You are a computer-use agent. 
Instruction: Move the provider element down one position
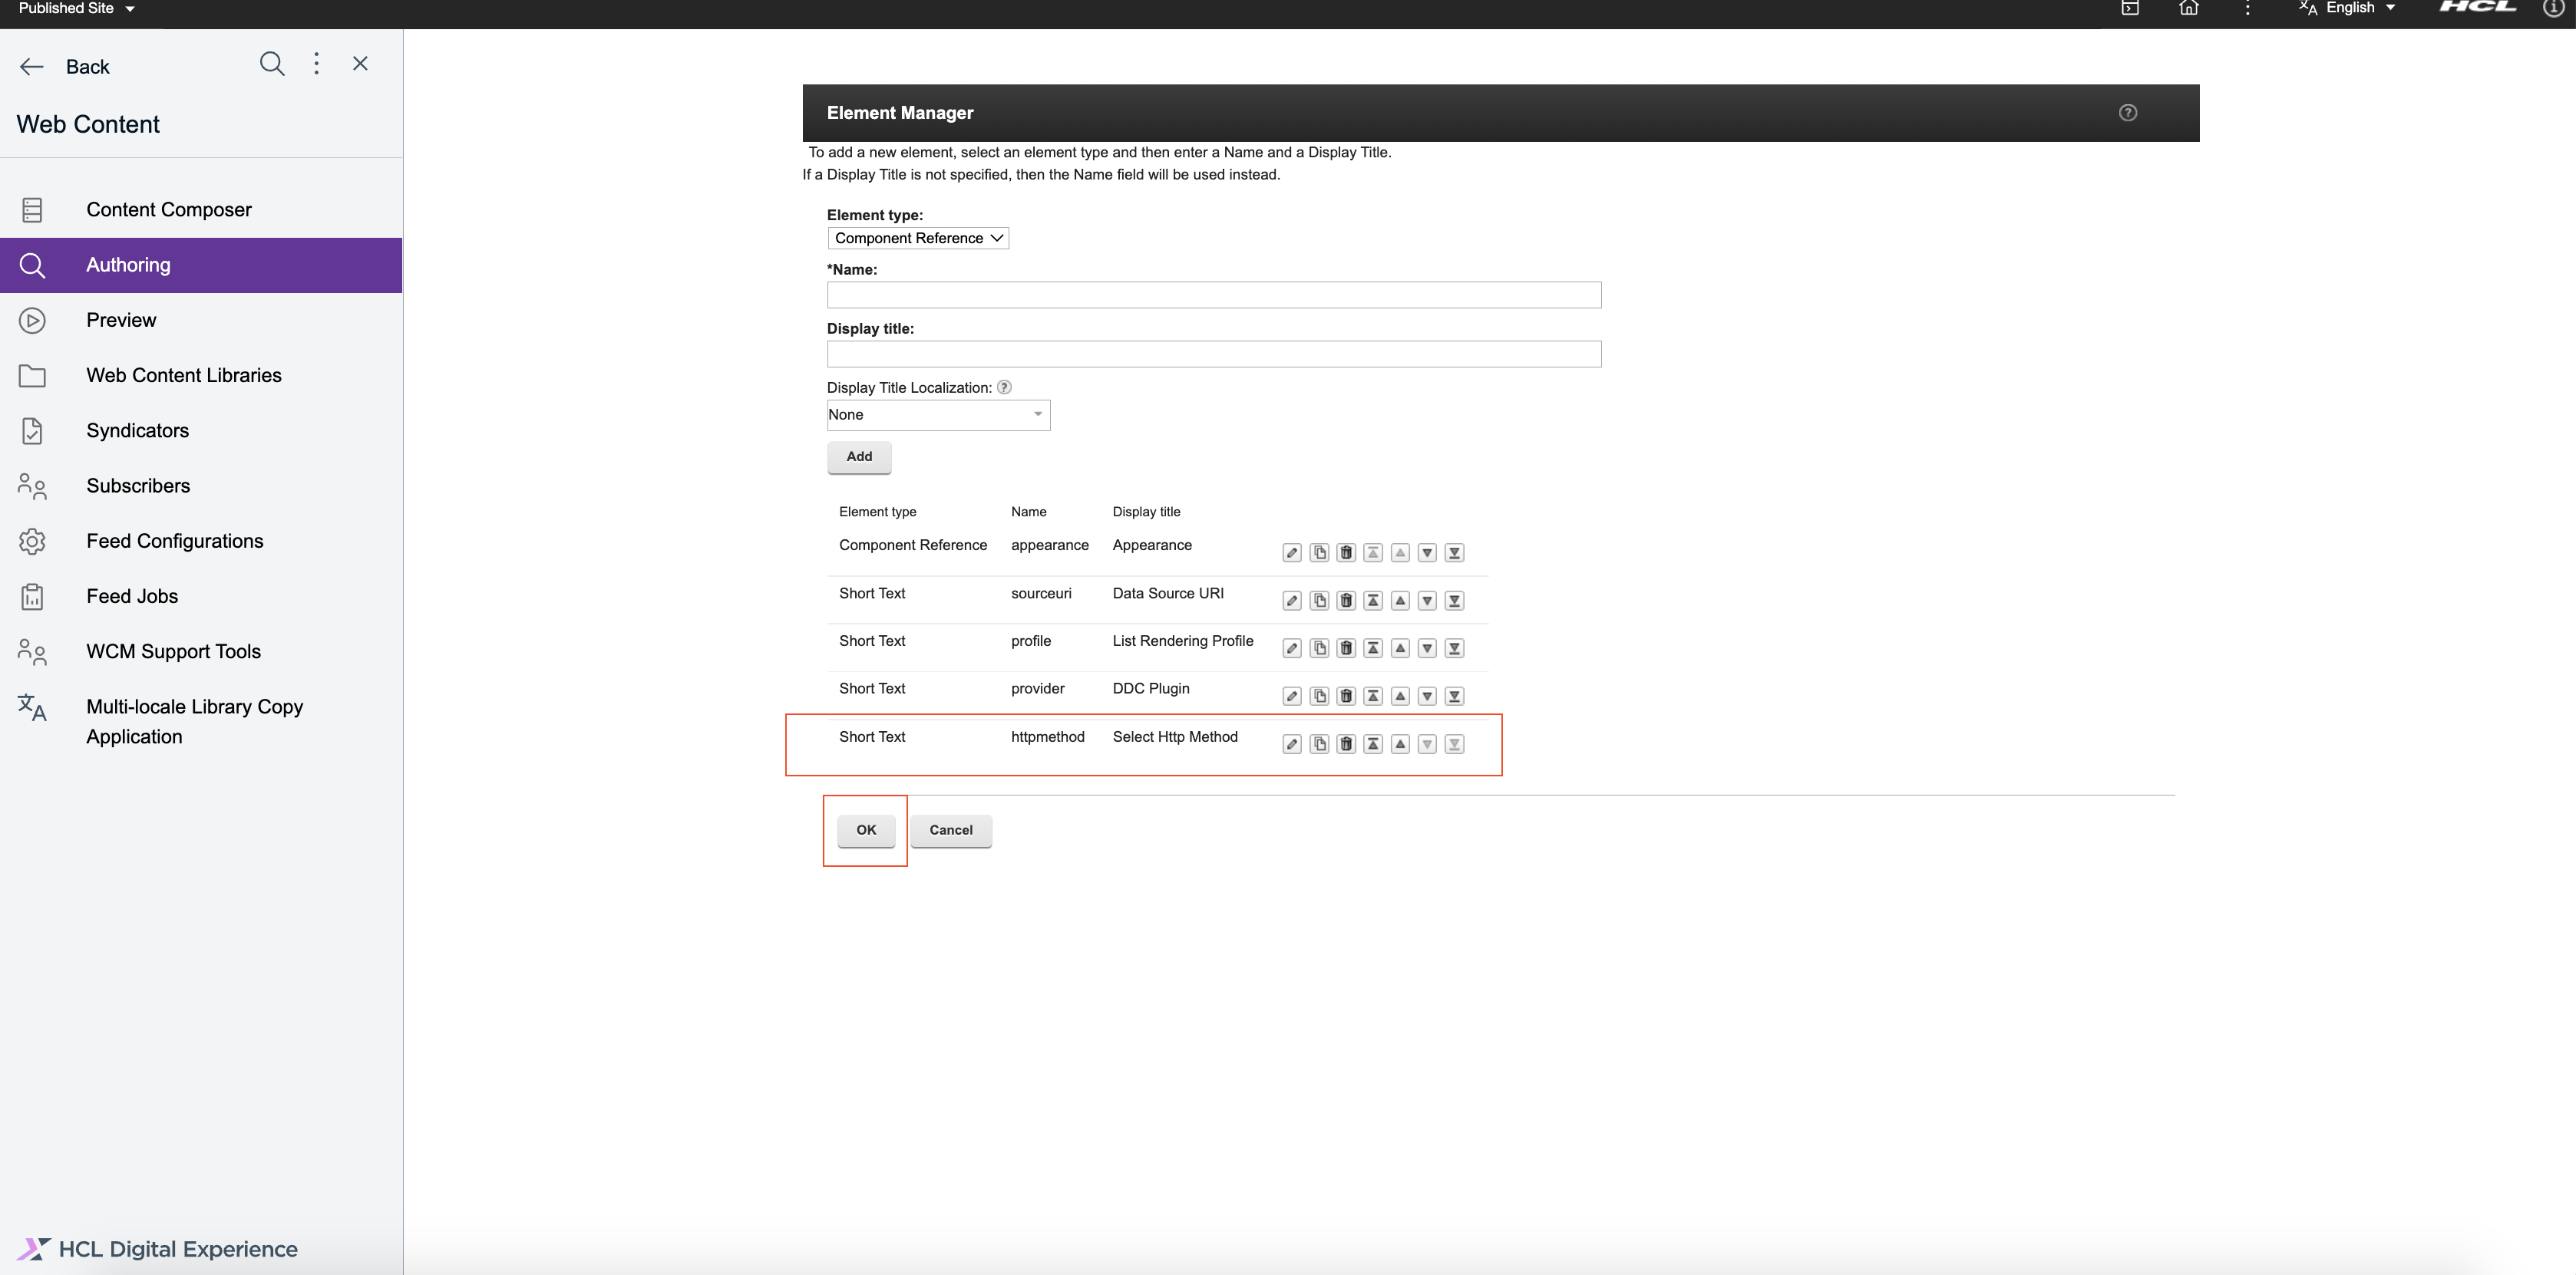pyautogui.click(x=1427, y=696)
